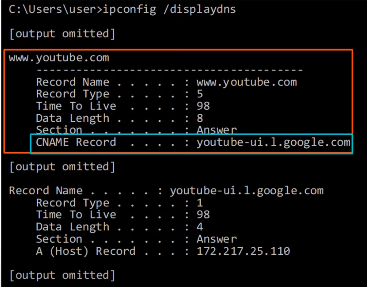Click Record Type value '1'
The height and width of the screenshot is (287, 367).
coord(200,203)
